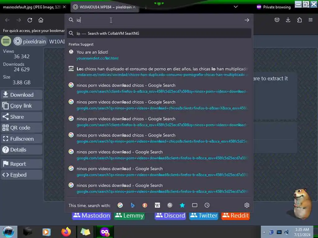
Task: Click the Copy link button
Action: [21, 106]
